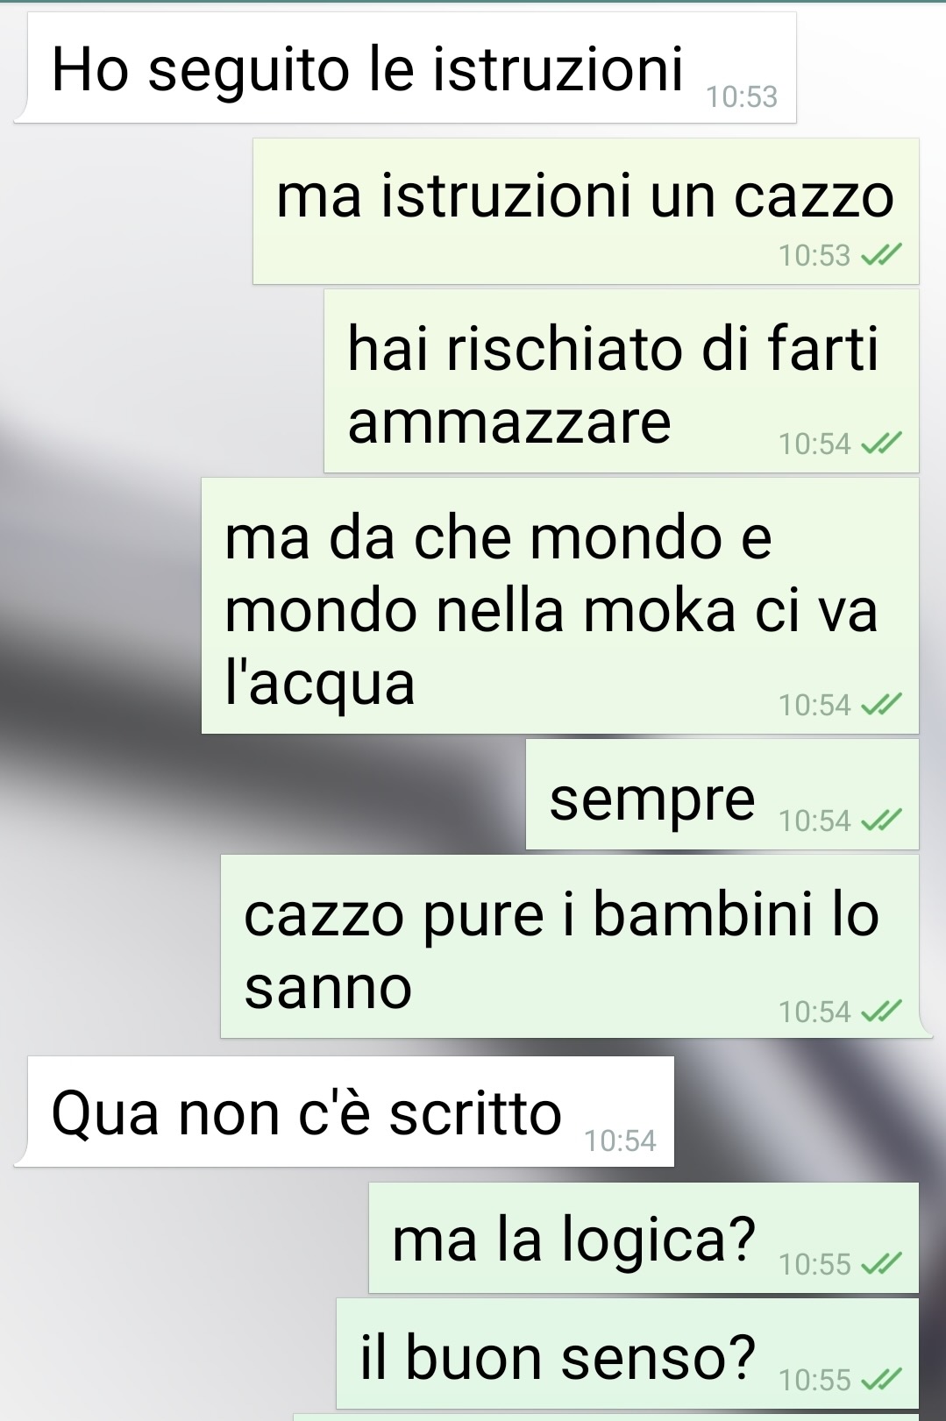Click 10:54 timestamp on 'Qua non c'è scritto'
Screen dimensions: 946x1421
(620, 1140)
